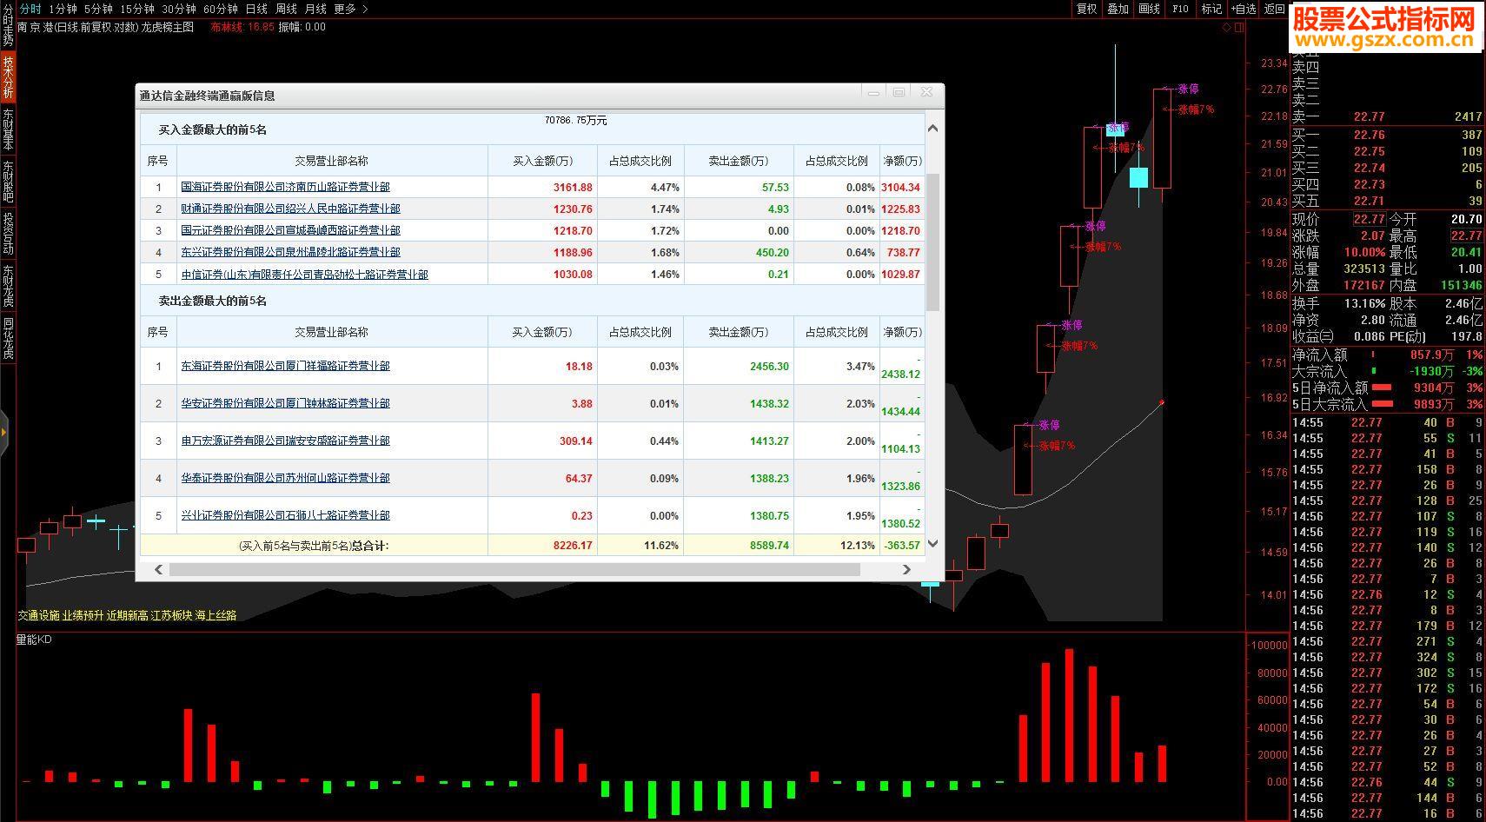Open 兴业证券石狮八七路证券营业部 link
Image resolution: width=1486 pixels, height=822 pixels.
click(x=285, y=515)
